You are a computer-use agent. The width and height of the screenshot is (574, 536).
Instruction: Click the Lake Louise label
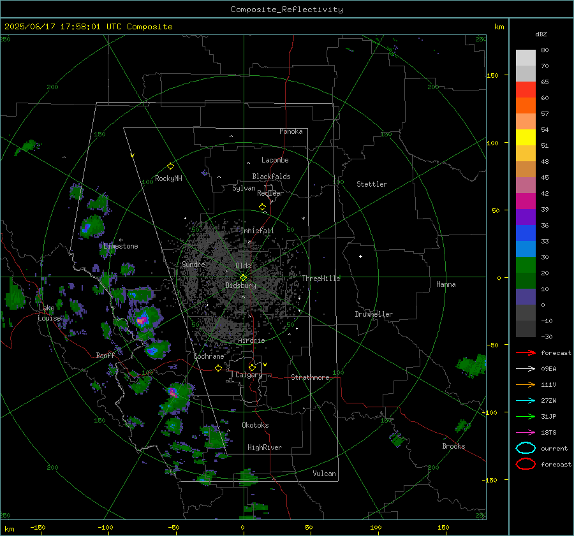[50, 313]
